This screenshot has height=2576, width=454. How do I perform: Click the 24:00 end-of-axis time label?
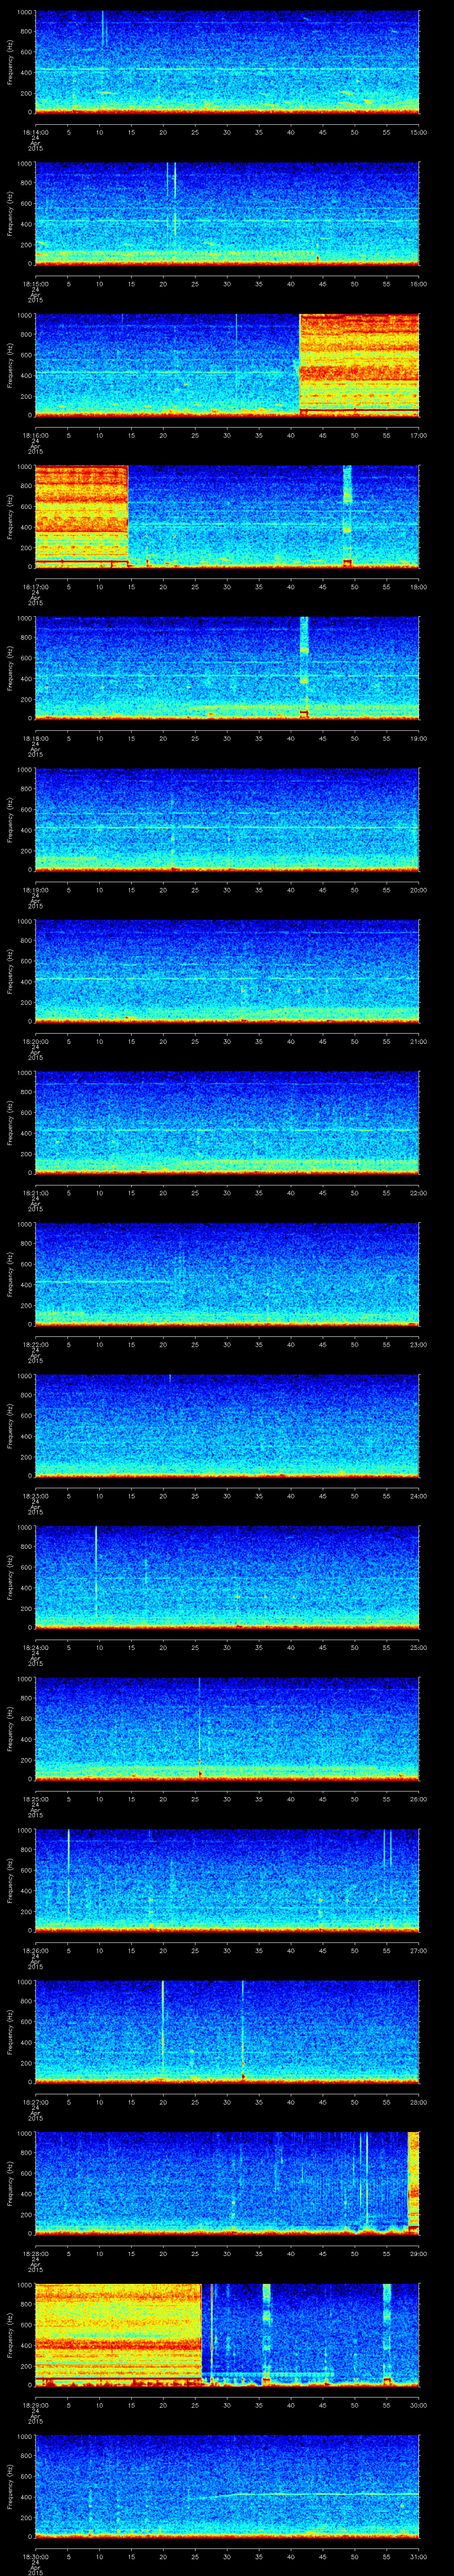point(419,1496)
